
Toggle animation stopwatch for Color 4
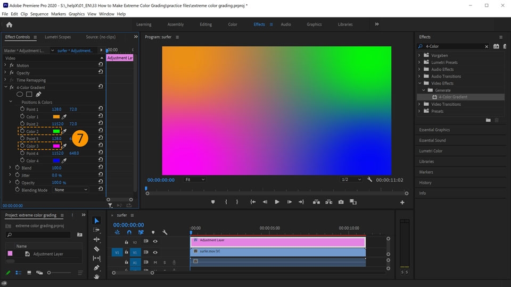22,161
